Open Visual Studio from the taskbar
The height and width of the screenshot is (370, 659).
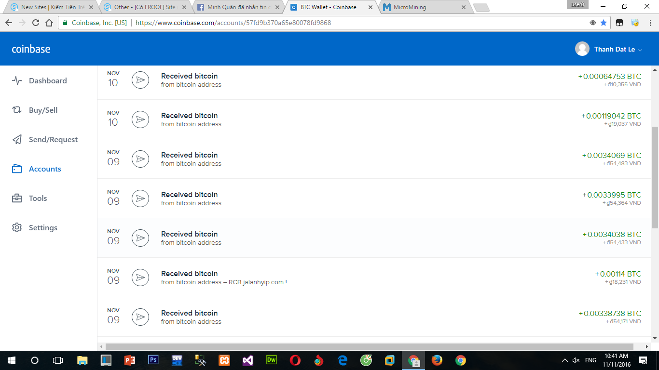tap(248, 360)
